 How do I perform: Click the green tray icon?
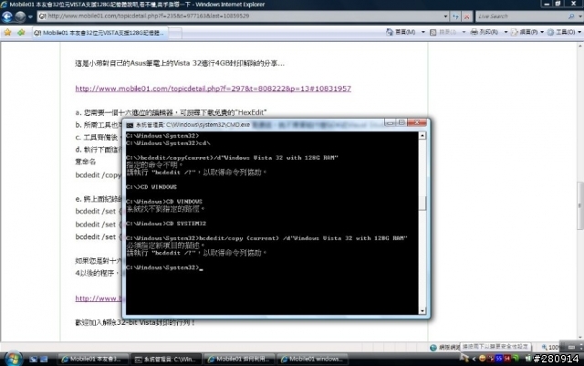516,359
